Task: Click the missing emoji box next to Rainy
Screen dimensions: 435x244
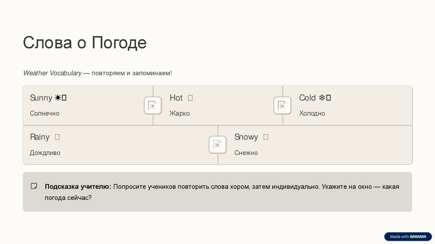Action: tap(57, 137)
